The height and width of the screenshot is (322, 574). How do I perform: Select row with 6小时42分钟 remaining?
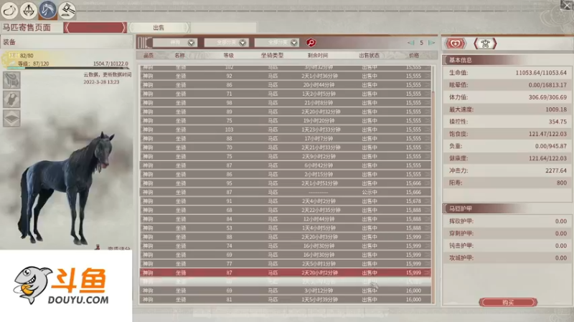coord(285,165)
